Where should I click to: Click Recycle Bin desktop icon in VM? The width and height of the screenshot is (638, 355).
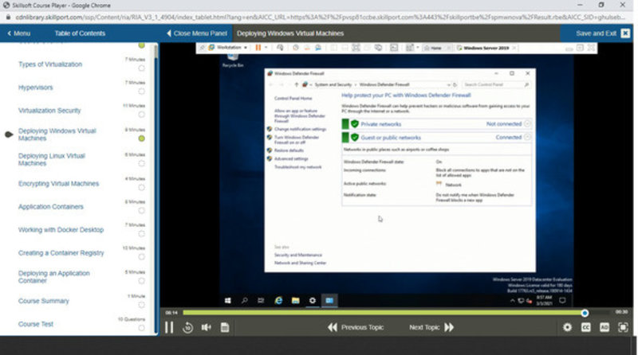coord(233,60)
